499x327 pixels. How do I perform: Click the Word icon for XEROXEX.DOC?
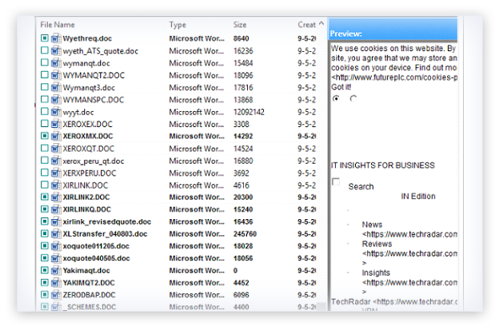click(x=55, y=124)
